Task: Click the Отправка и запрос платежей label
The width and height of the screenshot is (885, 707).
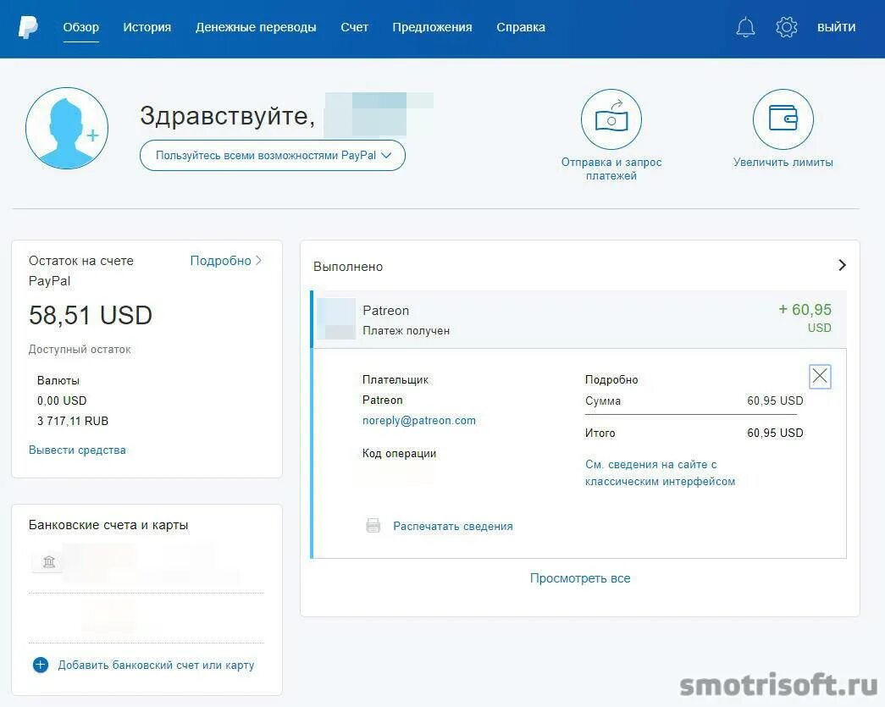Action: click(611, 168)
